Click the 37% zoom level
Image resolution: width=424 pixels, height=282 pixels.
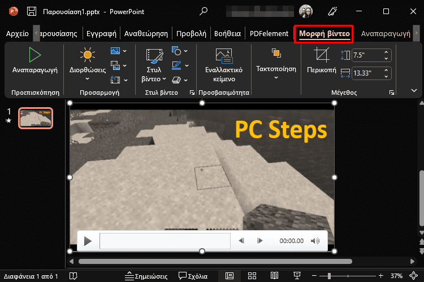click(396, 276)
